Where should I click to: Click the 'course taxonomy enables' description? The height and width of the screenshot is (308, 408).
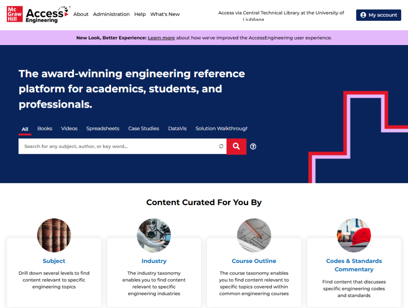pos(254,283)
